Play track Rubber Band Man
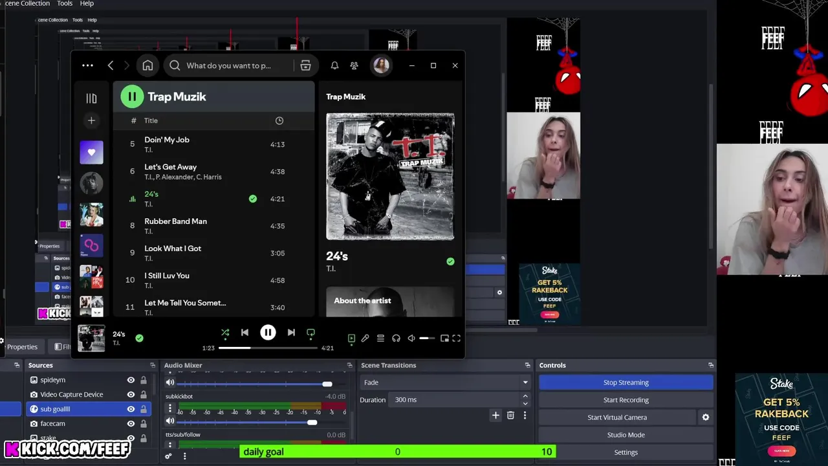The height and width of the screenshot is (466, 828). tap(213, 226)
